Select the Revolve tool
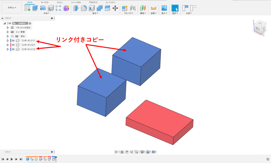Viewport: 271px width, 163px height. (43, 8)
